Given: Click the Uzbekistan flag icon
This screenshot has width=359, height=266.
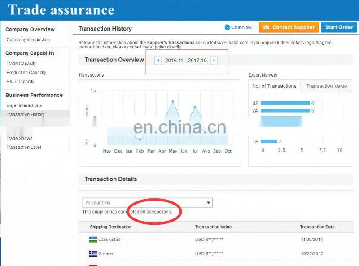Looking at the screenshot, I should click(93, 240).
